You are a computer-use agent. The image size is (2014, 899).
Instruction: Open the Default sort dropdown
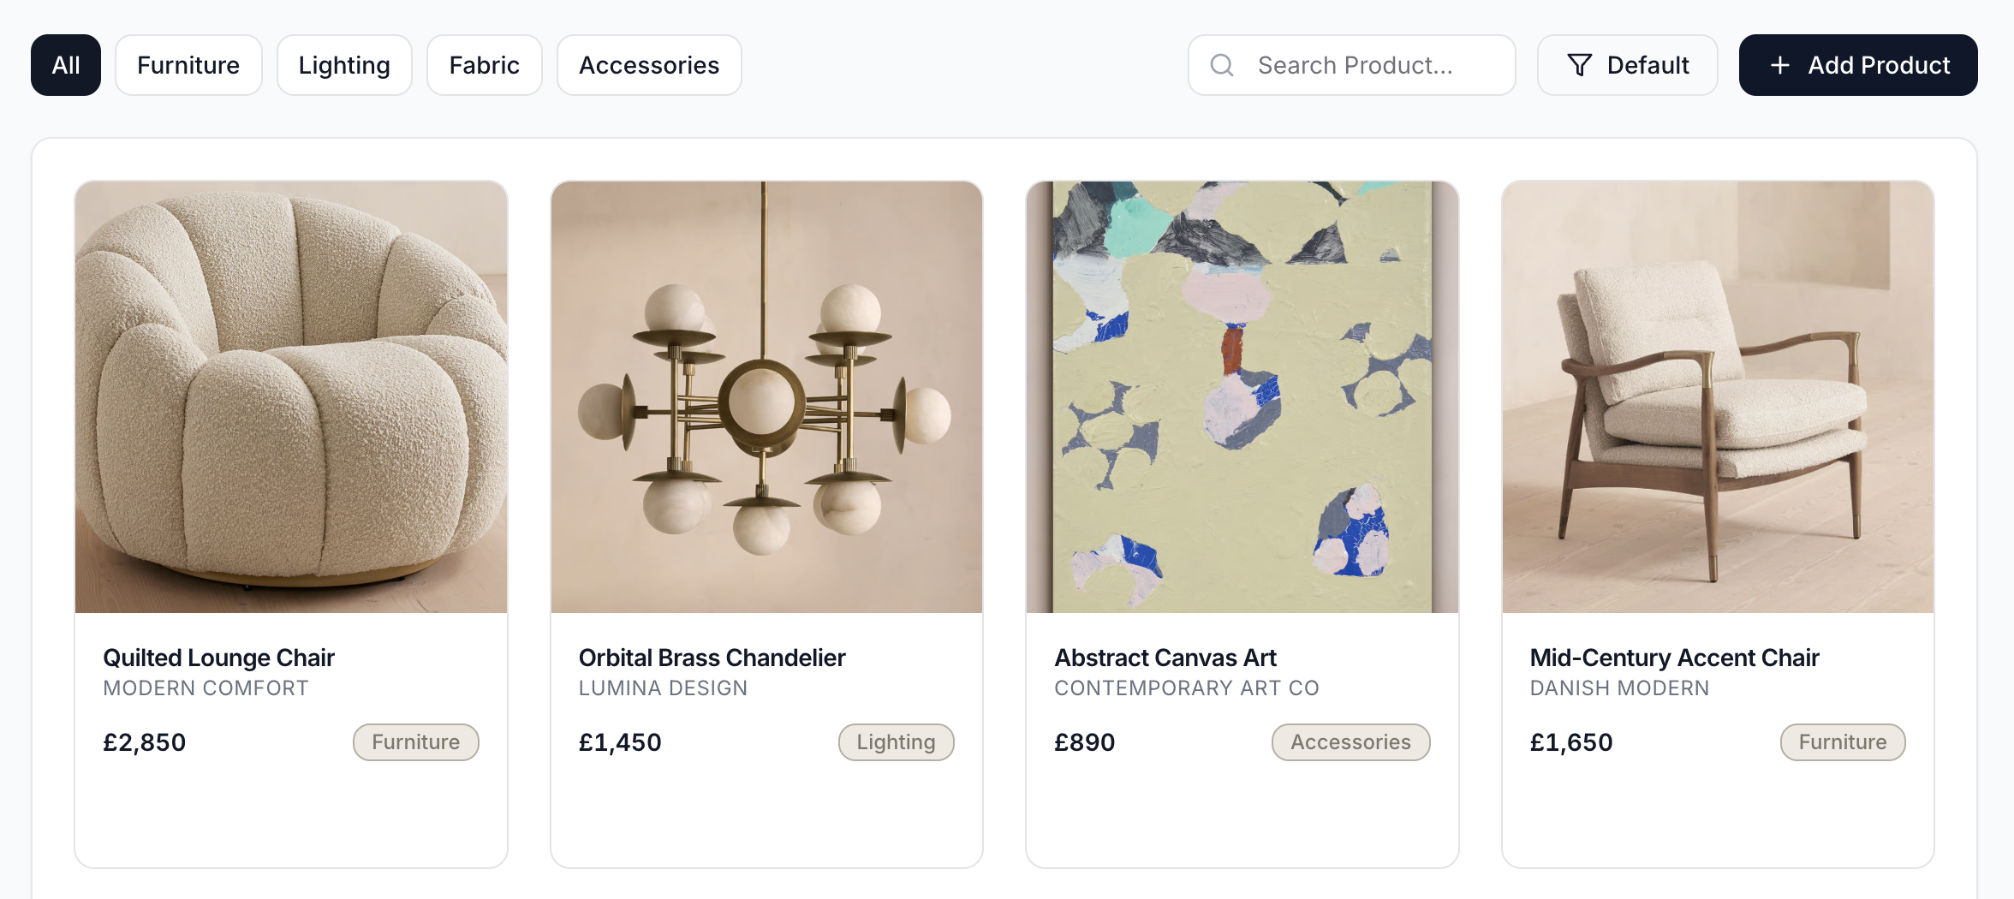point(1627,64)
